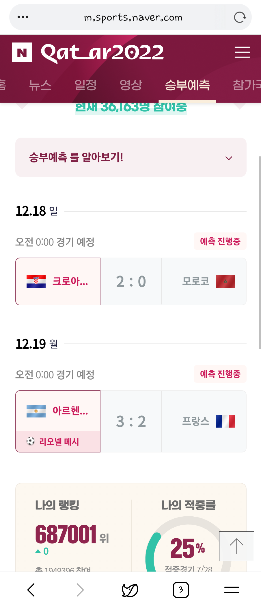Select Morocco as the predicted winner
This screenshot has width=261, height=608.
pyautogui.click(x=204, y=281)
